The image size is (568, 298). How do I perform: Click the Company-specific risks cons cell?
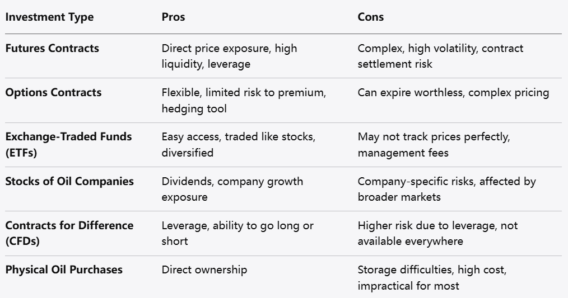point(446,189)
